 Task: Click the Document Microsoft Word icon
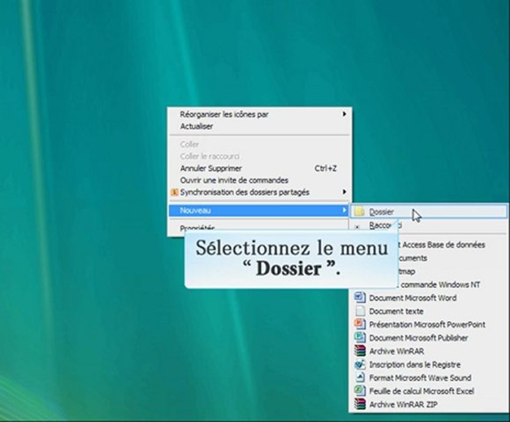click(x=360, y=298)
